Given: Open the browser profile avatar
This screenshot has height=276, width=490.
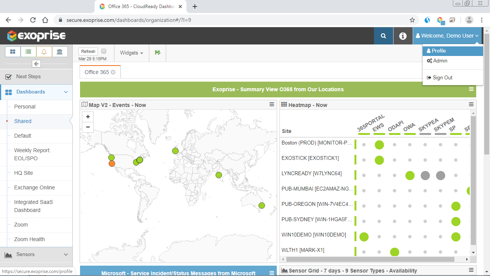Looking at the screenshot, I should click(x=469, y=20).
